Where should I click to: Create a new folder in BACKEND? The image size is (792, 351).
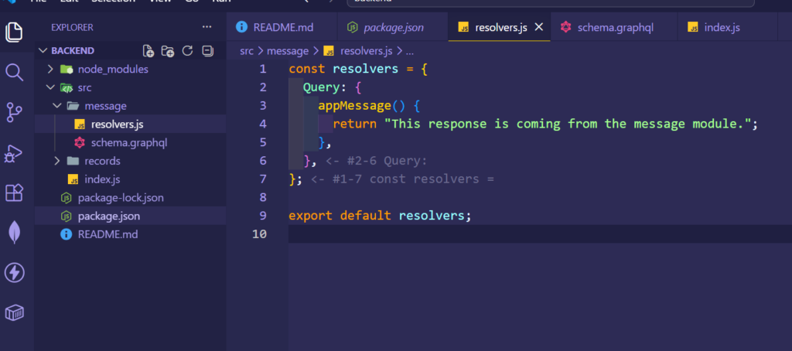click(168, 50)
